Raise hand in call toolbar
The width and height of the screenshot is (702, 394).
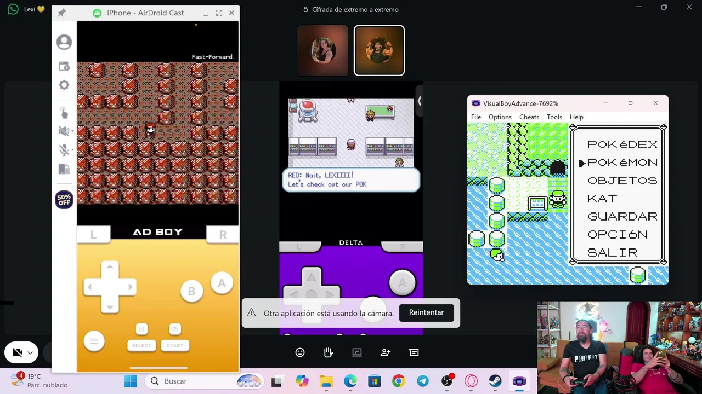(x=329, y=352)
